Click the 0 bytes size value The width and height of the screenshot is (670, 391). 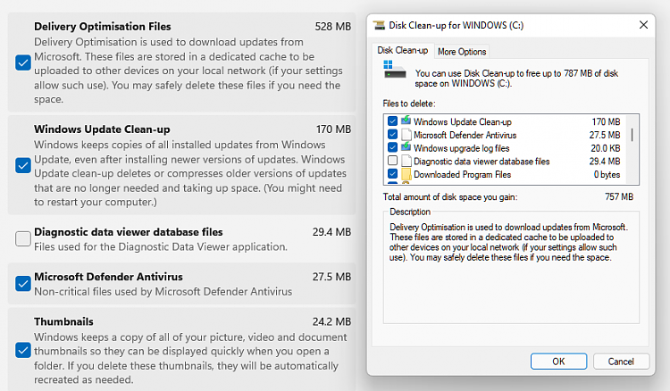(x=607, y=175)
